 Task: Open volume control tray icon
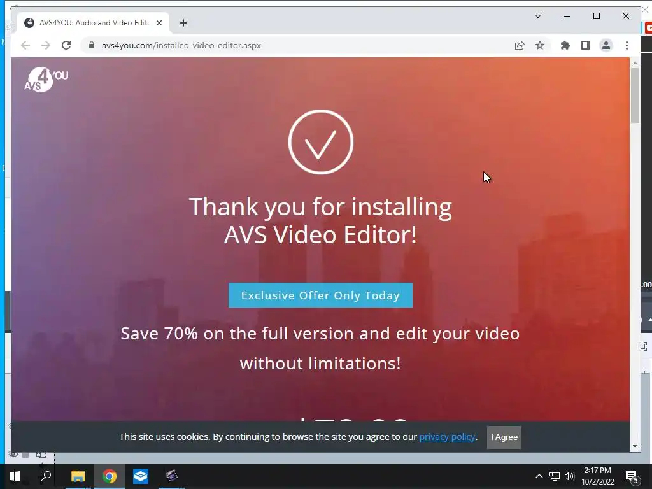pyautogui.click(x=569, y=476)
